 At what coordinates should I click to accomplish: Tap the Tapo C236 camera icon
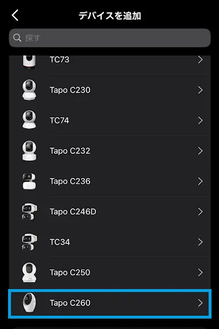pos(29,182)
